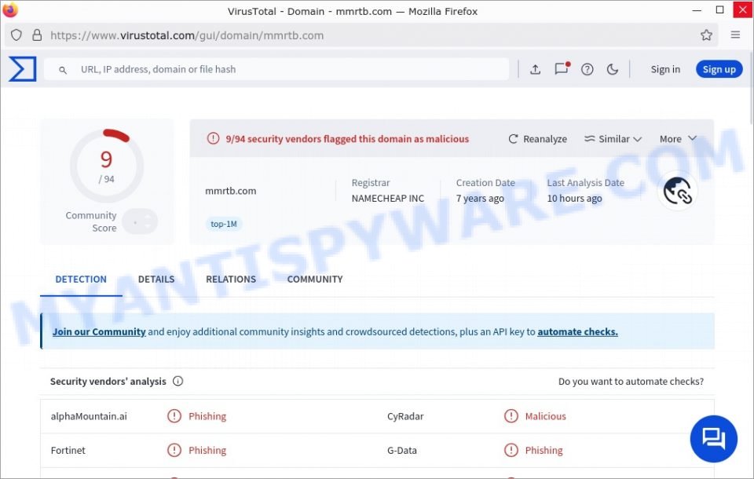Expand the More dropdown
The image size is (754, 479).
pos(678,139)
